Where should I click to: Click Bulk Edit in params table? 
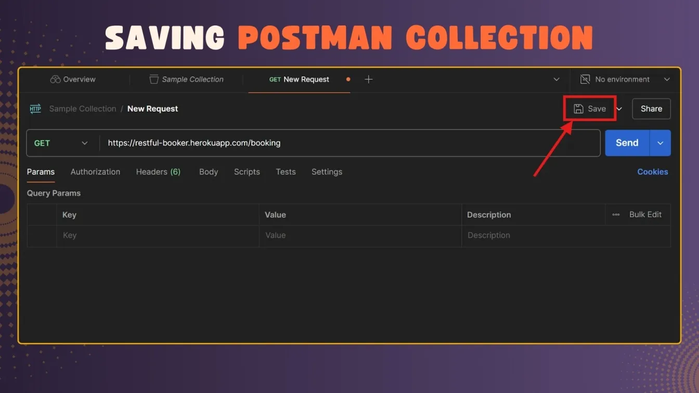coord(645,214)
